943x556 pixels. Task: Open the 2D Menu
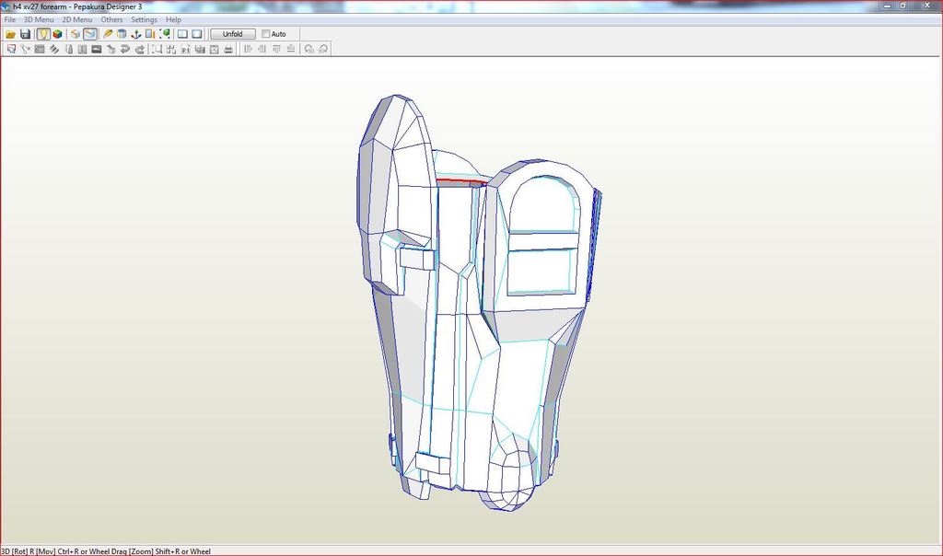pos(76,19)
